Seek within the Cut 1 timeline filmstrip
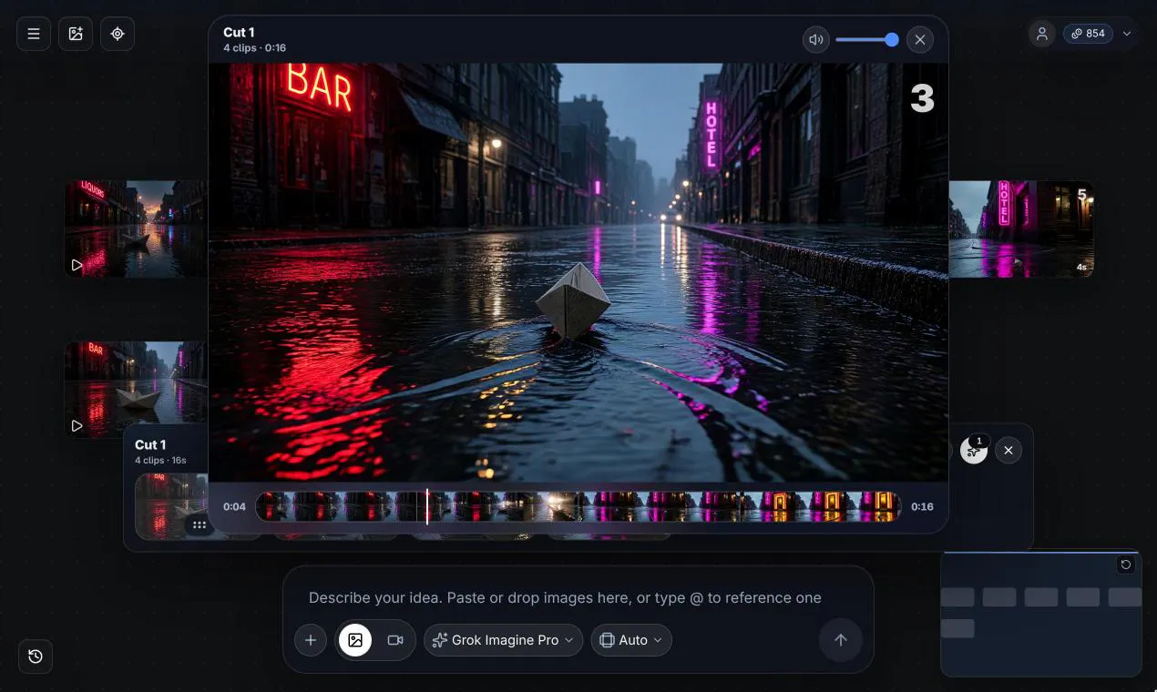 [x=578, y=506]
